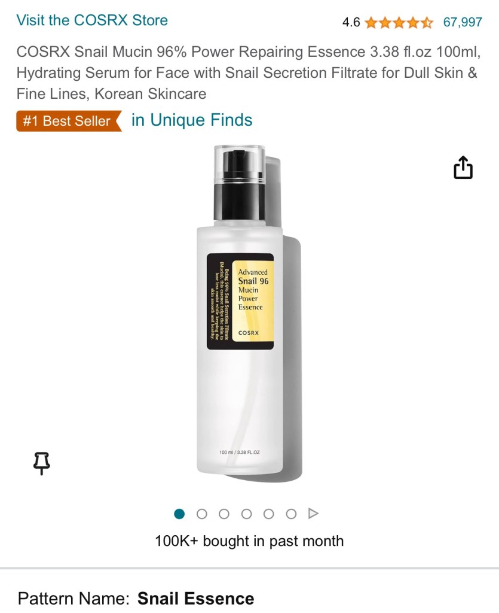Tap the yellow Advanced Snail 96 label on bottle
This screenshot has width=499, height=613.
253,301
